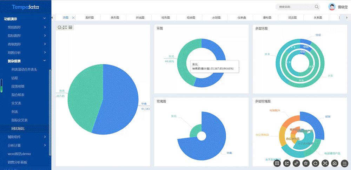Open word报告demo in sidebar
Viewport: 351px width, 170px height.
pyautogui.click(x=19, y=154)
